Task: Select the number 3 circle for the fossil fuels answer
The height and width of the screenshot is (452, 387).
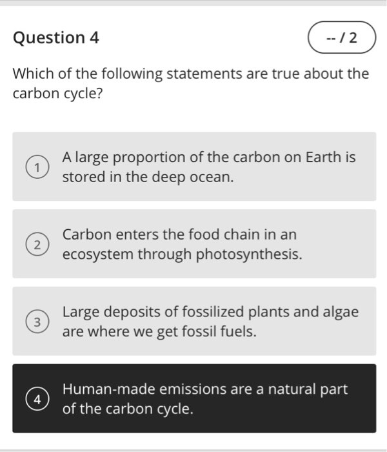Action: pyautogui.click(x=37, y=322)
